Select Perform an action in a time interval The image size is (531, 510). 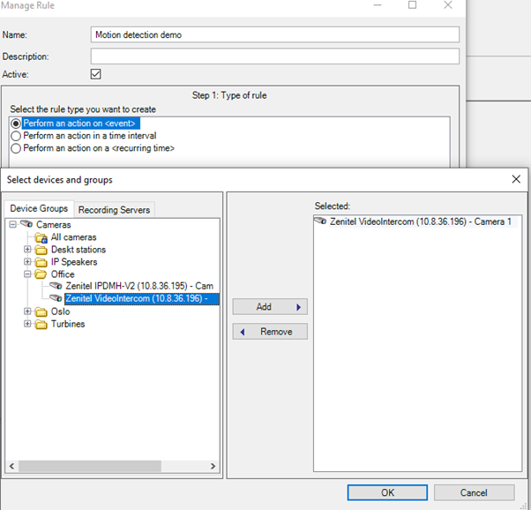pyautogui.click(x=16, y=136)
